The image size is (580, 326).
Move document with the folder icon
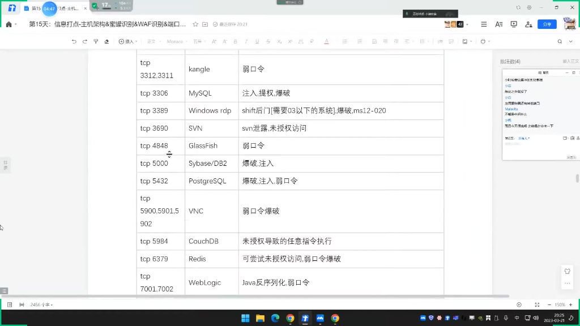coord(205,24)
